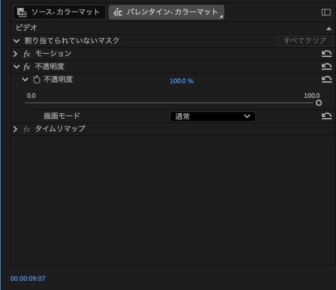This screenshot has height=290, width=336.
Task: Click the source clip icon beside ソース
Action: [x=21, y=12]
